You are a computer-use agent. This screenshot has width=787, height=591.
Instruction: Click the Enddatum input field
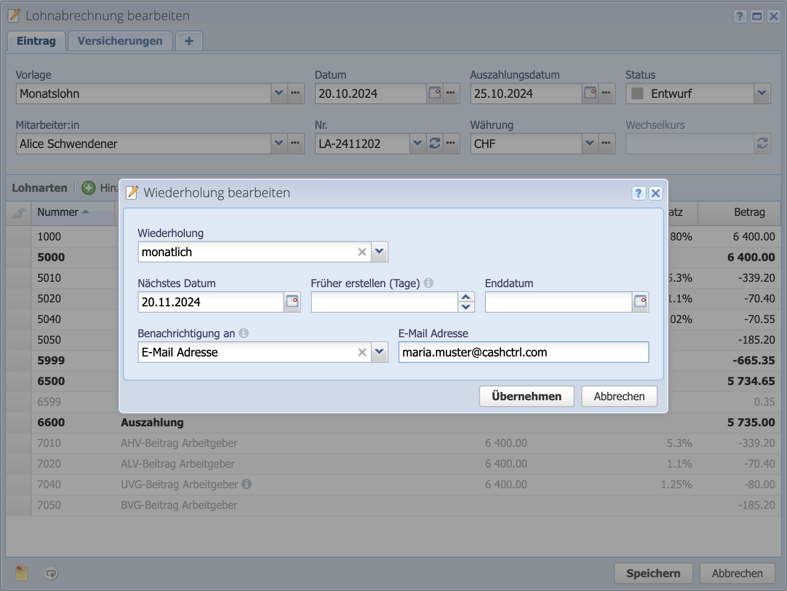pos(558,302)
